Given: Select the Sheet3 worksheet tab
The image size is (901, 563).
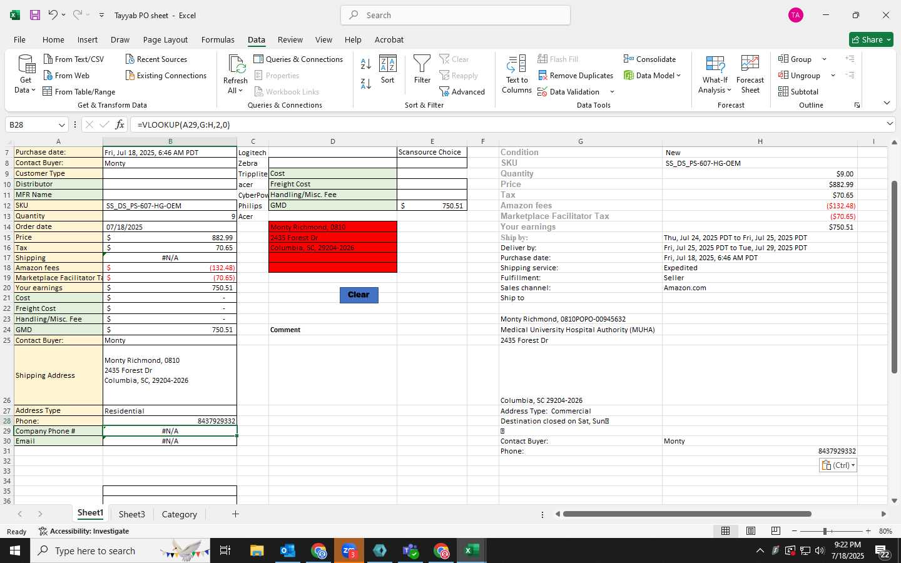Looking at the screenshot, I should pyautogui.click(x=131, y=514).
